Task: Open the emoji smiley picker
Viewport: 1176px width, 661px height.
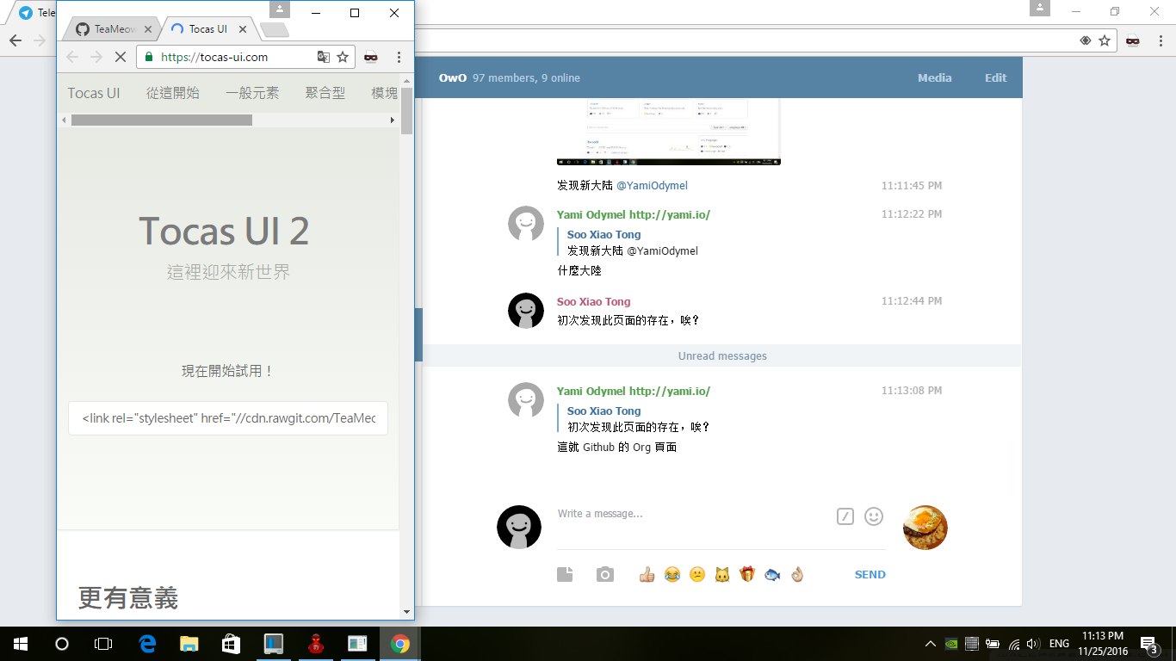Action: [x=874, y=516]
